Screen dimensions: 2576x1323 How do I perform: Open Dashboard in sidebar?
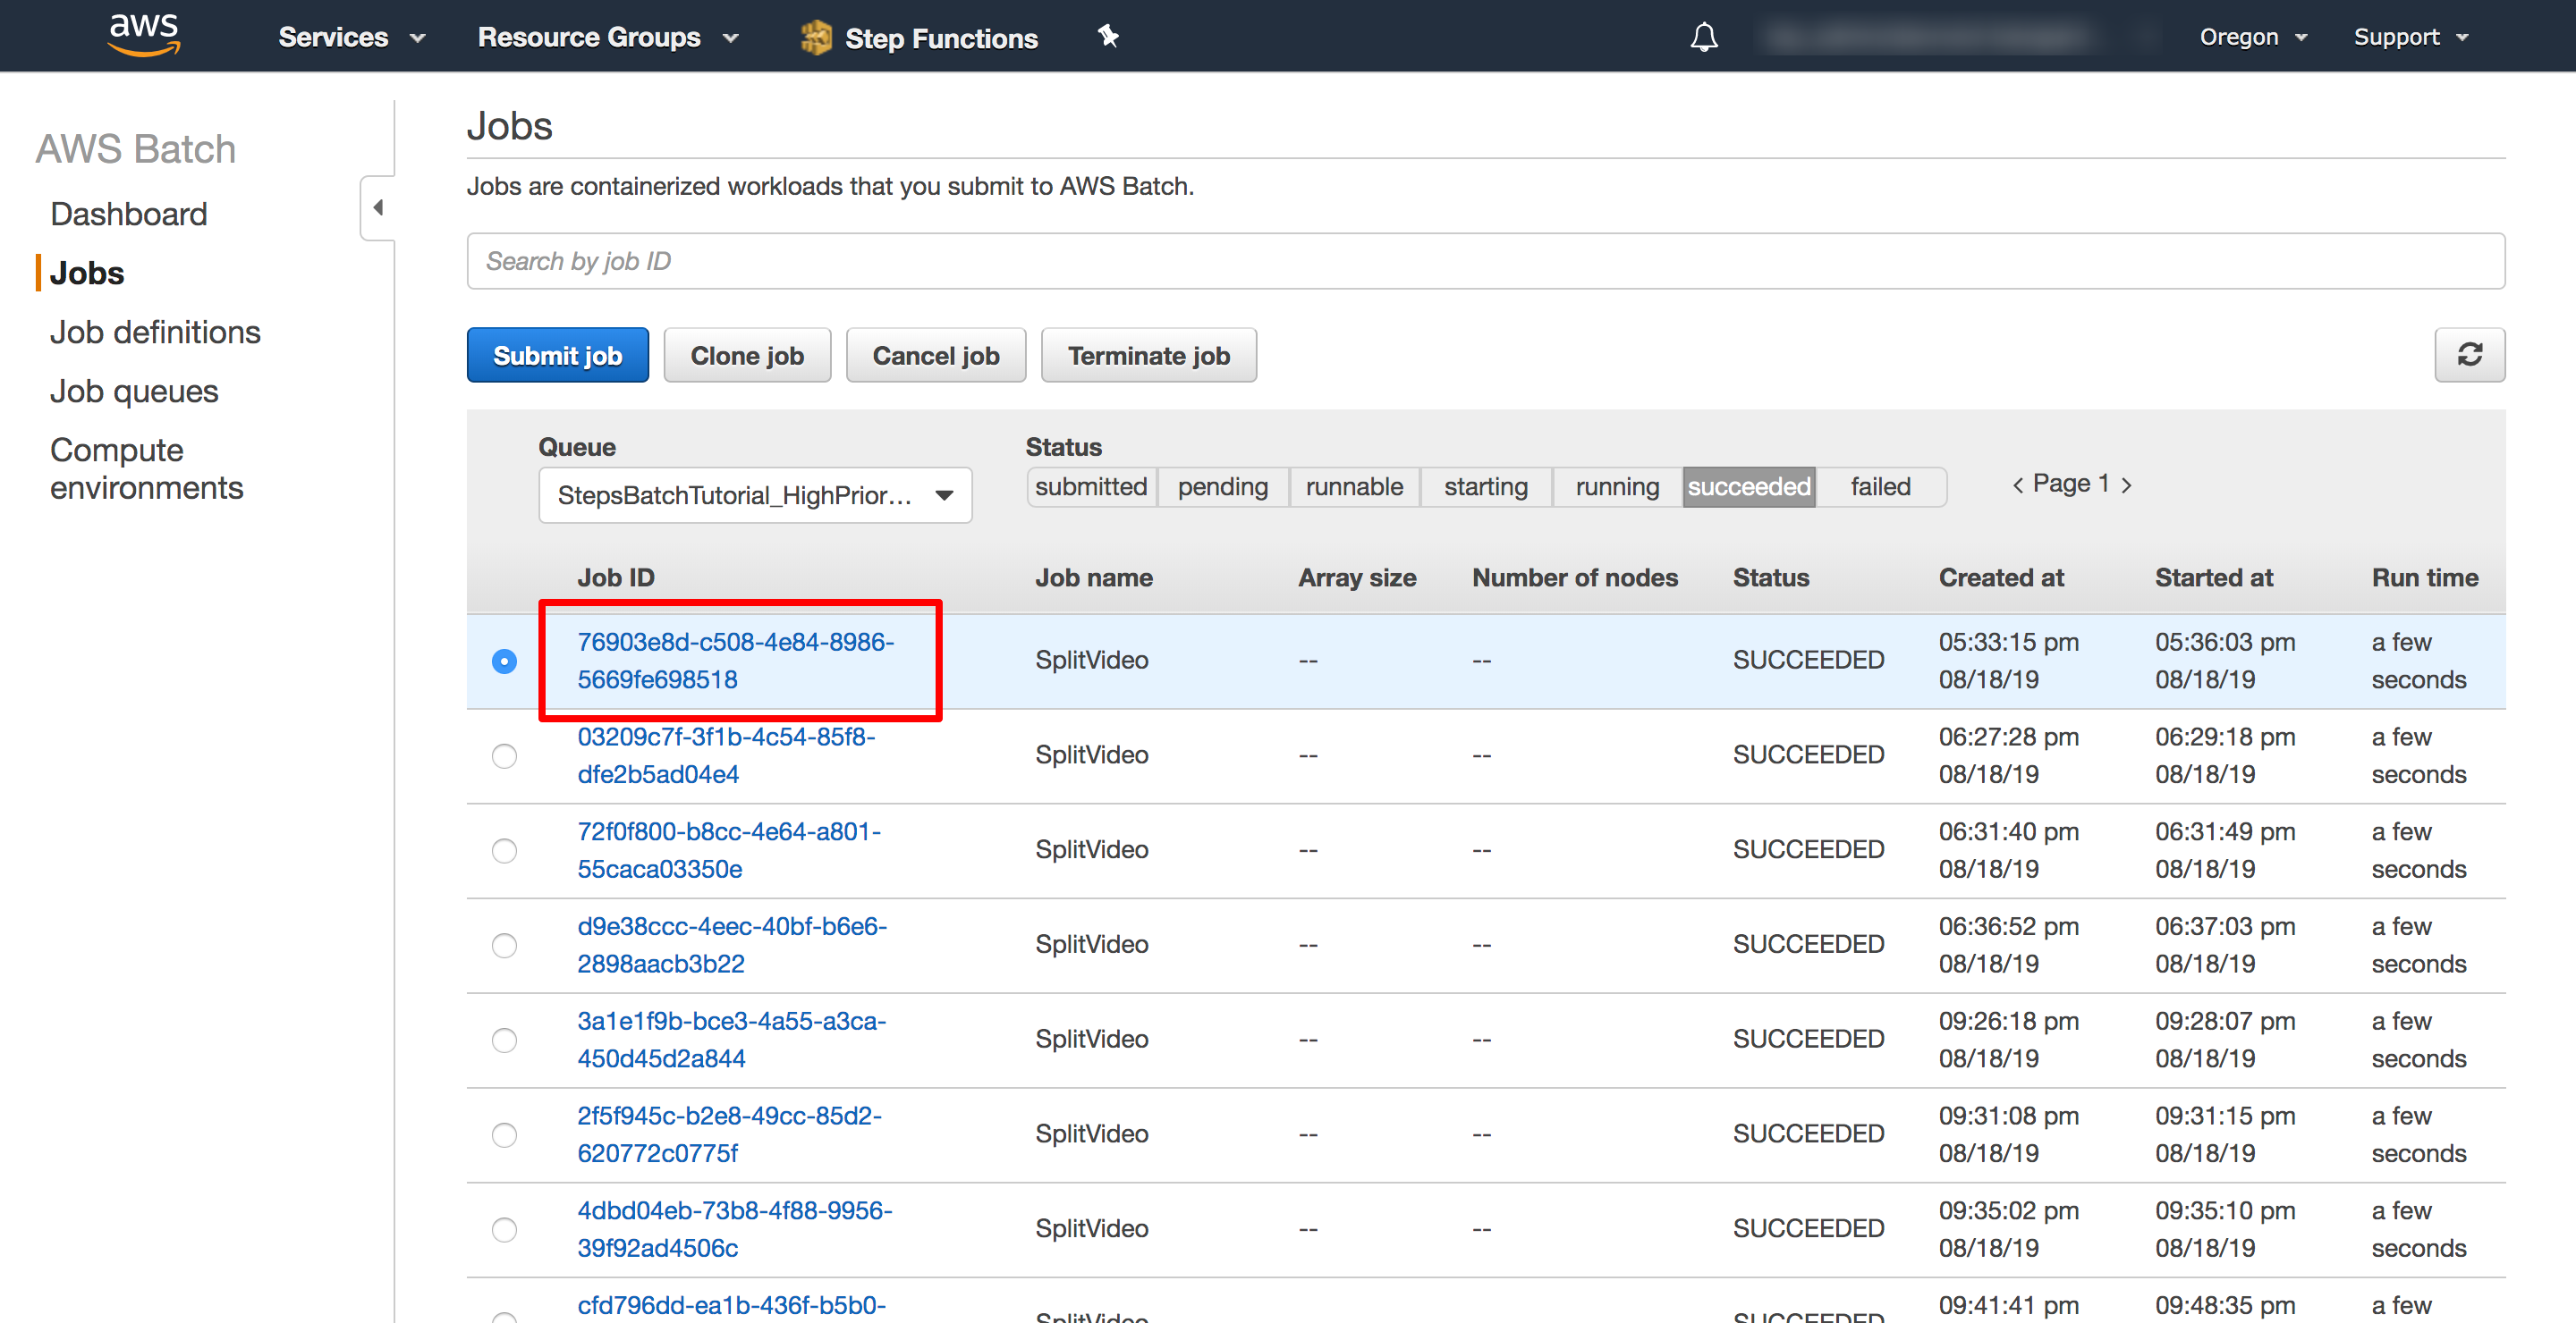[x=129, y=214]
